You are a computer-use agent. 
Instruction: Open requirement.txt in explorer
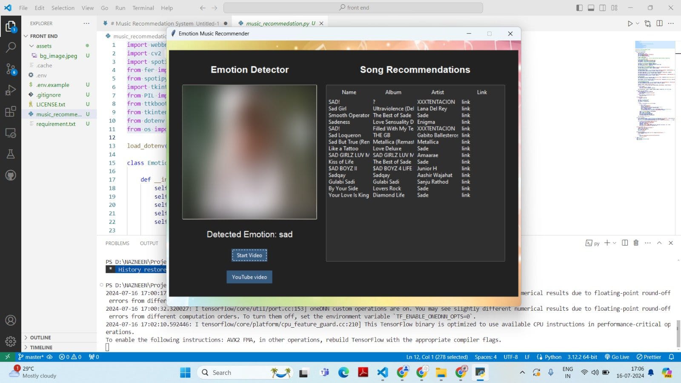[x=56, y=124]
